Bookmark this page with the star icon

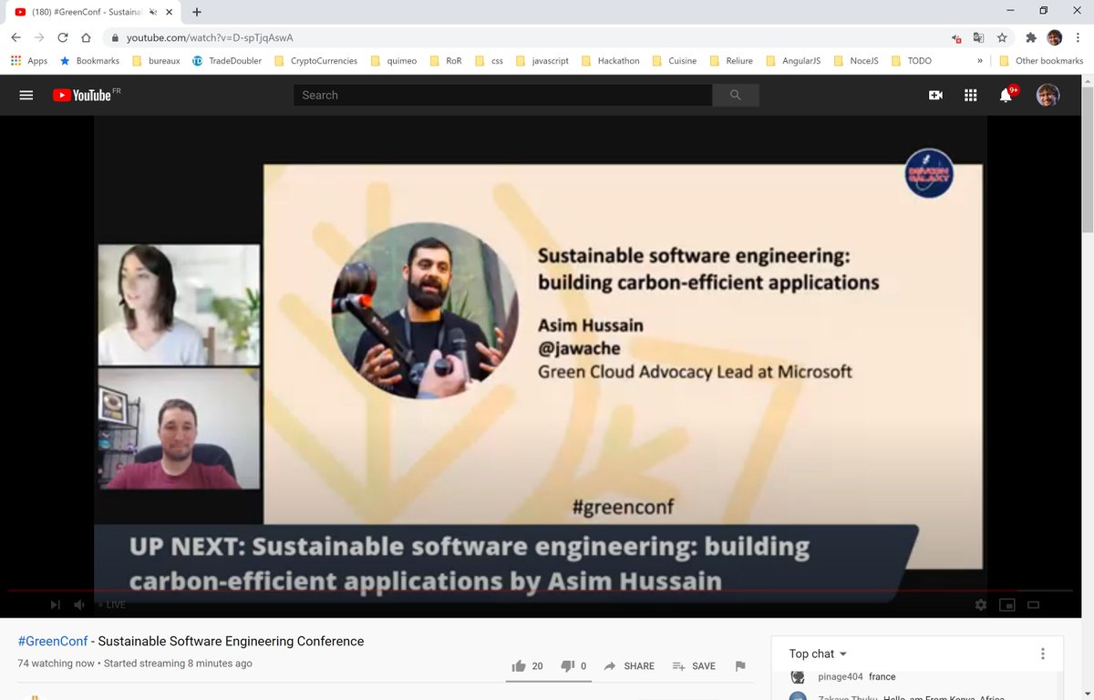(x=1002, y=38)
